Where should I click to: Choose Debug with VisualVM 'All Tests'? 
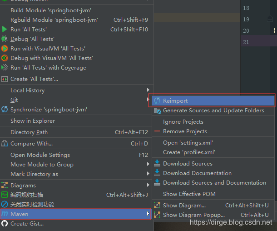(x=77, y=58)
